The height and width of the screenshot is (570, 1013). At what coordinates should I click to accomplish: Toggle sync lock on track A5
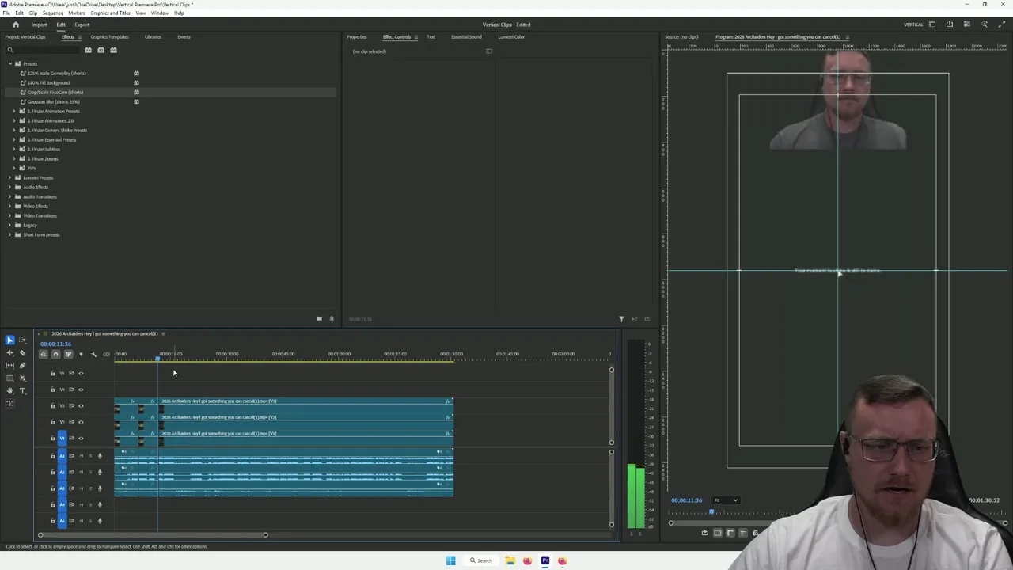coord(71,521)
